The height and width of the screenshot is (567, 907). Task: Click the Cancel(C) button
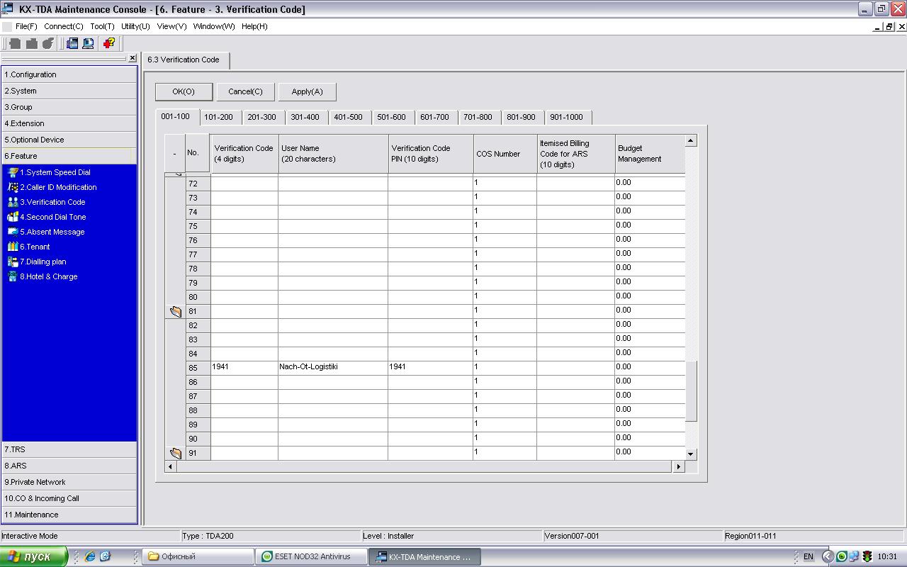point(245,91)
